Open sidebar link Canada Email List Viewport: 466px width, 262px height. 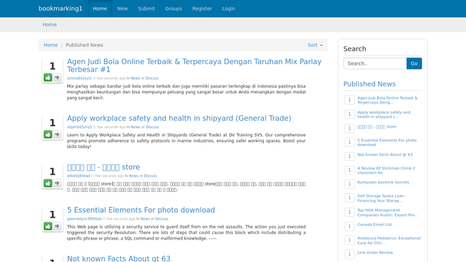click(x=375, y=224)
